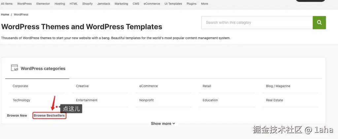
Task: Expand the Show more categories chevron
Action: pyautogui.click(x=174, y=124)
